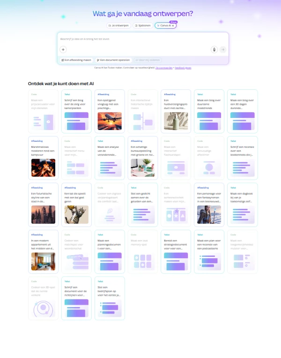Click 'Een afbeelding maken' chip
281x358 pixels.
point(76,60)
